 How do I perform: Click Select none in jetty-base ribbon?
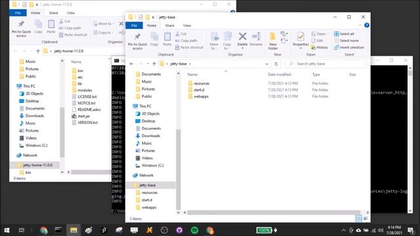point(346,41)
